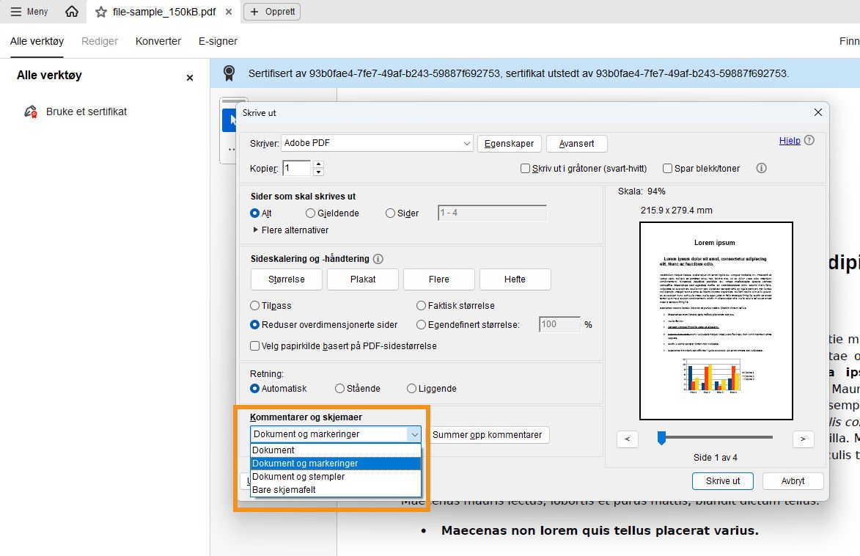Click the Plakat button

point(362,279)
